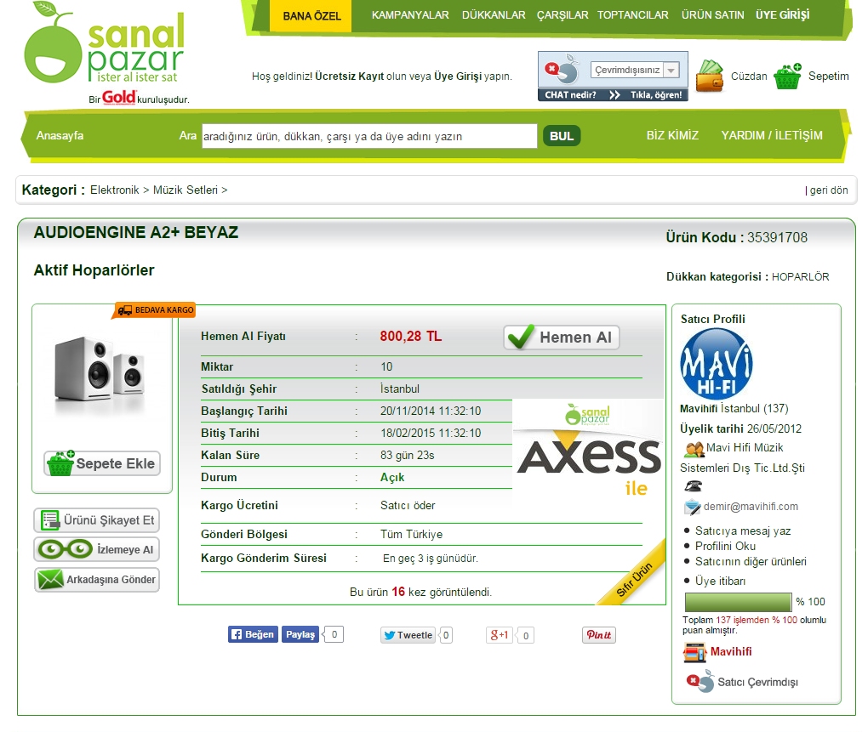
Task: Click Ürün Satın in the top menu
Action: 713,15
